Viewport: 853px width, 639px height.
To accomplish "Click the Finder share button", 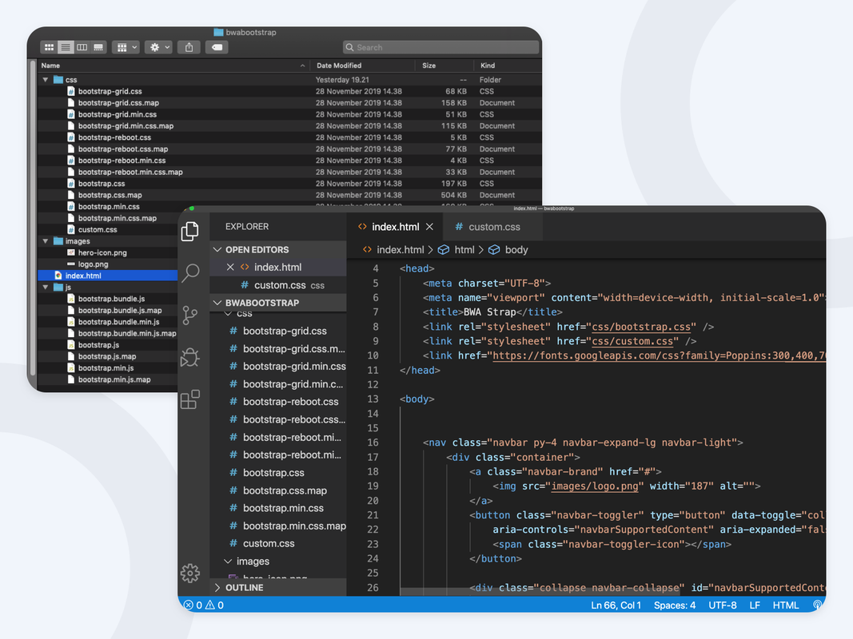I will coord(189,47).
